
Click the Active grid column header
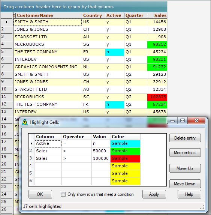point(115,15)
